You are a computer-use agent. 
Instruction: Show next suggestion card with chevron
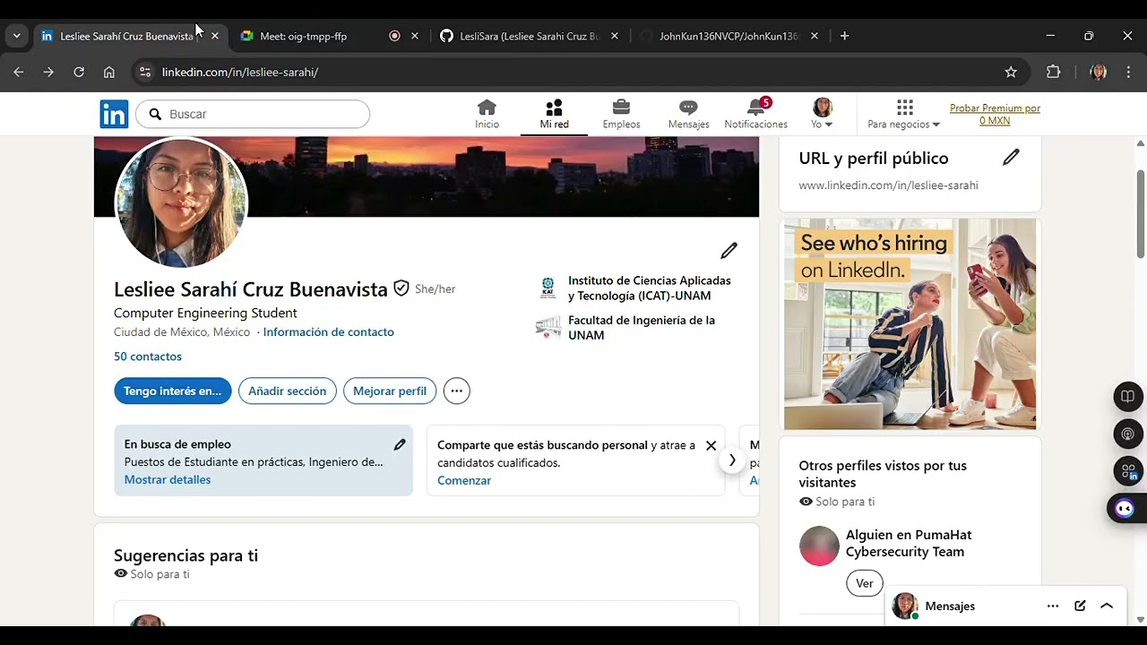click(x=732, y=460)
